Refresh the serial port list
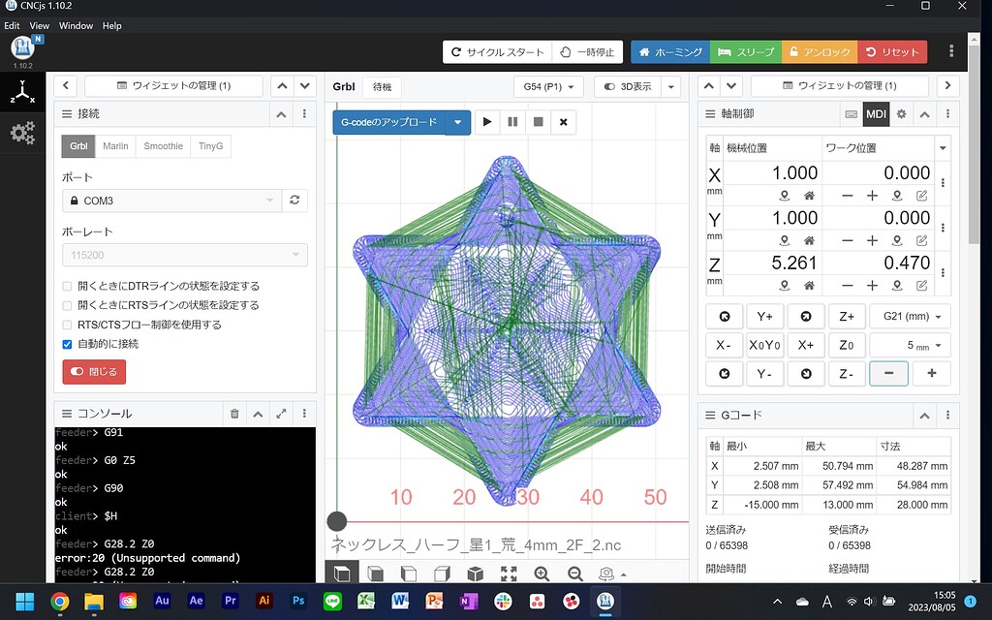The width and height of the screenshot is (992, 620). pos(294,201)
